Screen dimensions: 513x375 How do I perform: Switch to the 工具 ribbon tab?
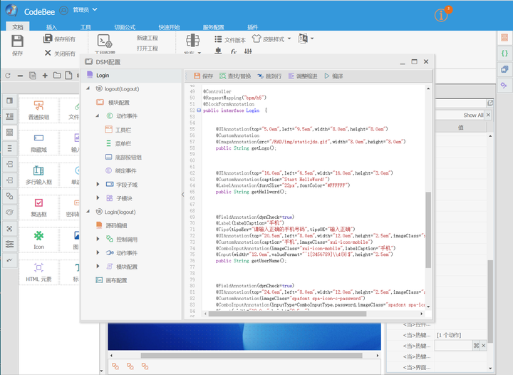point(85,27)
